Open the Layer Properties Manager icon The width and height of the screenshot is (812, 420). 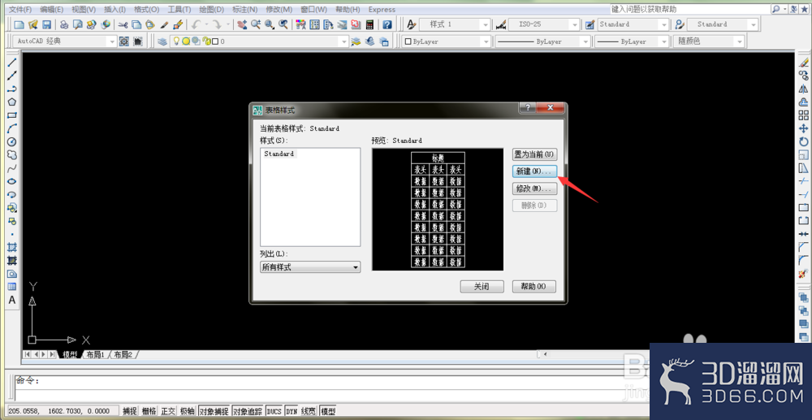(x=162, y=41)
